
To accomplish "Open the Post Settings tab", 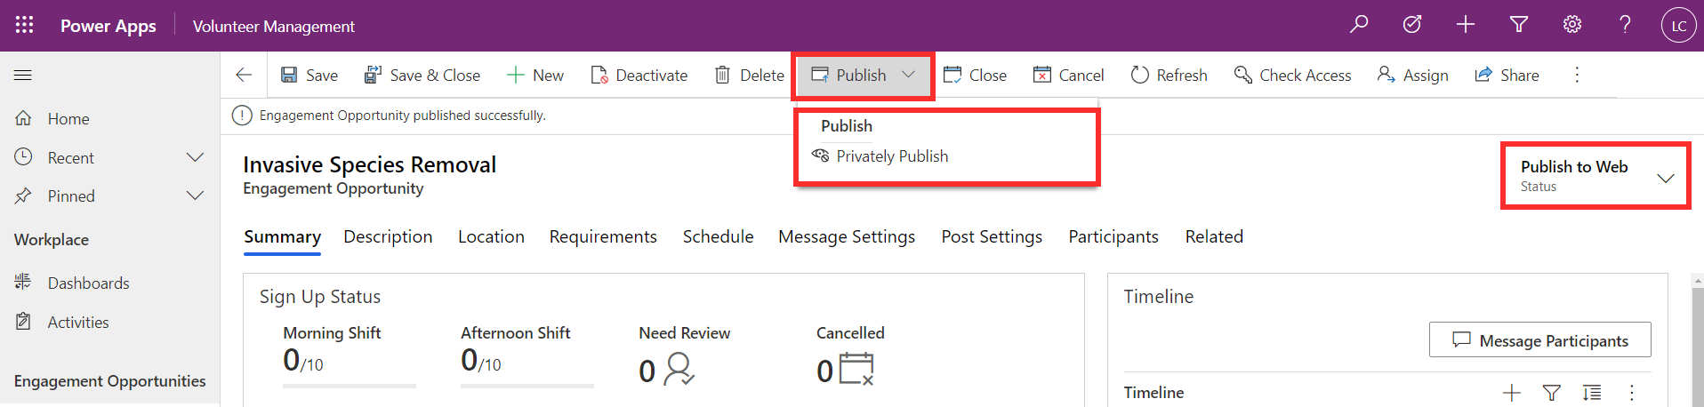I will tap(992, 237).
